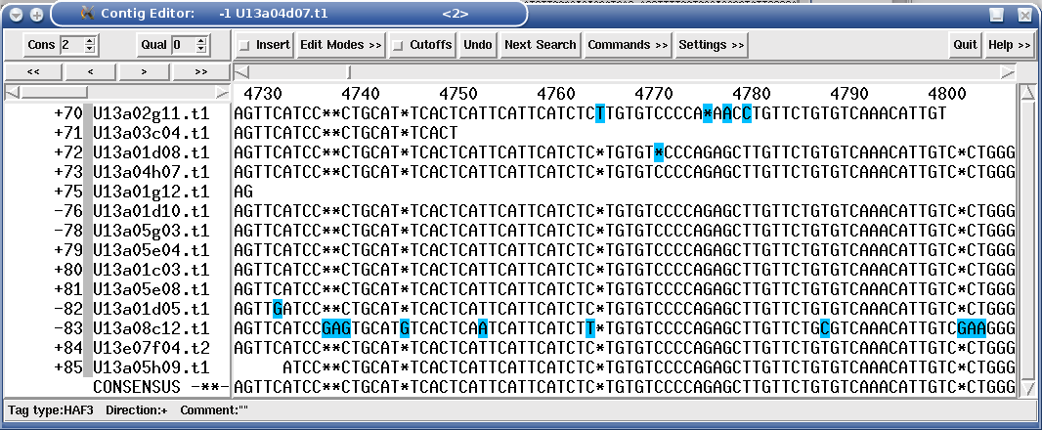Open the Edit Modes dropdown menu
The width and height of the screenshot is (1042, 430).
(x=340, y=45)
